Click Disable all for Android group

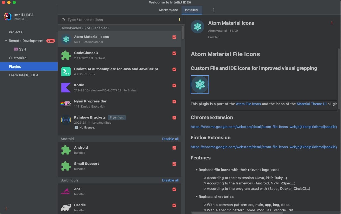pos(170,139)
